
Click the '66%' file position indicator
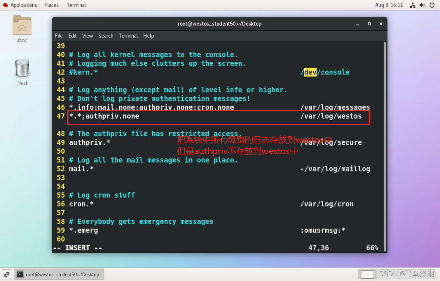[x=372, y=248]
